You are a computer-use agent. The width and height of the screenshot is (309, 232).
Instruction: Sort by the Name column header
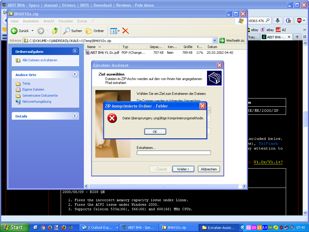click(102, 47)
